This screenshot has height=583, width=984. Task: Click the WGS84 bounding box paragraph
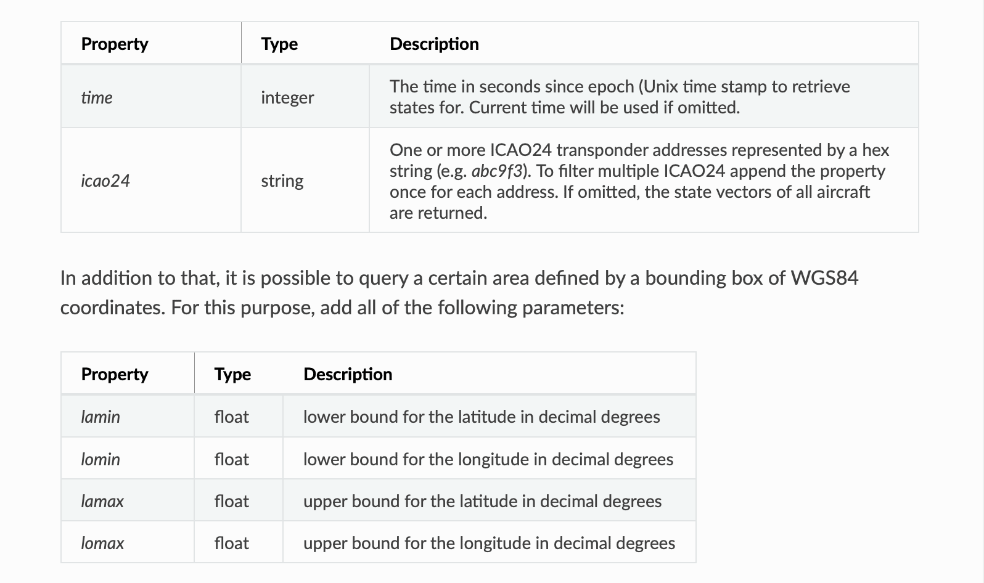(x=459, y=293)
